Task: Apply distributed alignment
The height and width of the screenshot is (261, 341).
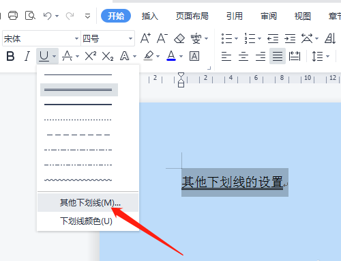Action: pyautogui.click(x=295, y=56)
